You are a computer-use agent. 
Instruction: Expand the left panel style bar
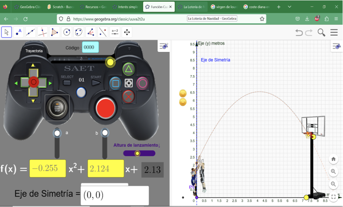click(164, 46)
